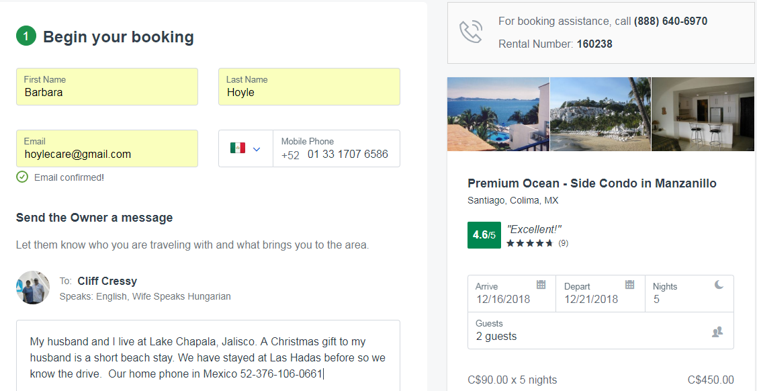Viewport: 757px width, 391px height.
Task: Click the star rating review count
Action: click(563, 243)
